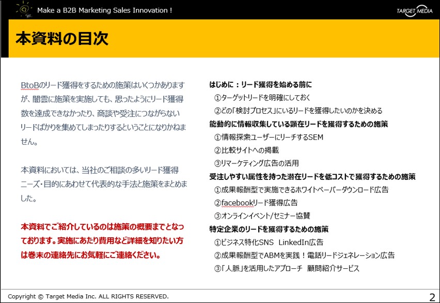Click item '①ビジネス特化SNS LinkedIn広告'
Screen dimensions: 440x303
click(269, 243)
